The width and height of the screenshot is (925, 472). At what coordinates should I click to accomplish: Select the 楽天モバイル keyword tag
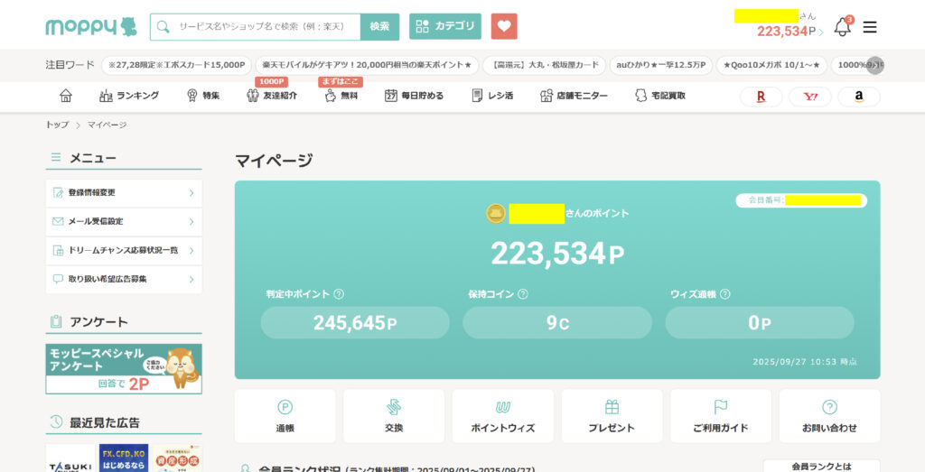pyautogui.click(x=367, y=65)
